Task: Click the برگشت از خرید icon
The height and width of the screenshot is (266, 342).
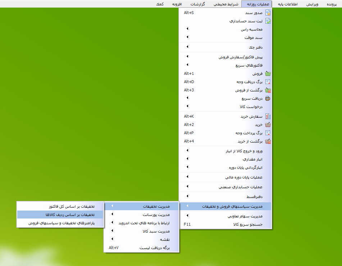Action: 268,141
